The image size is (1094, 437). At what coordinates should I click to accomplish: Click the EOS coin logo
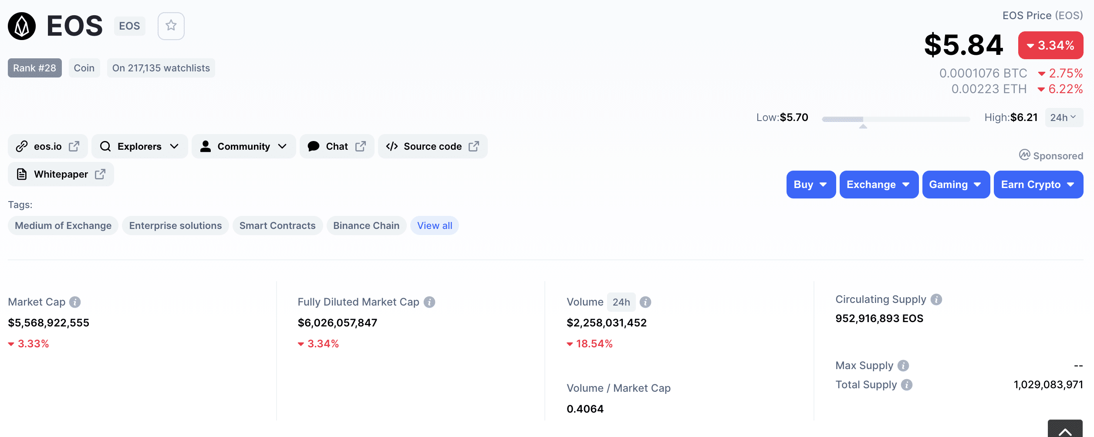22,26
